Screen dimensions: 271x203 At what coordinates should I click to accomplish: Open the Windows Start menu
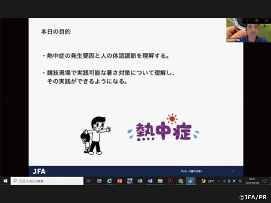(5, 181)
